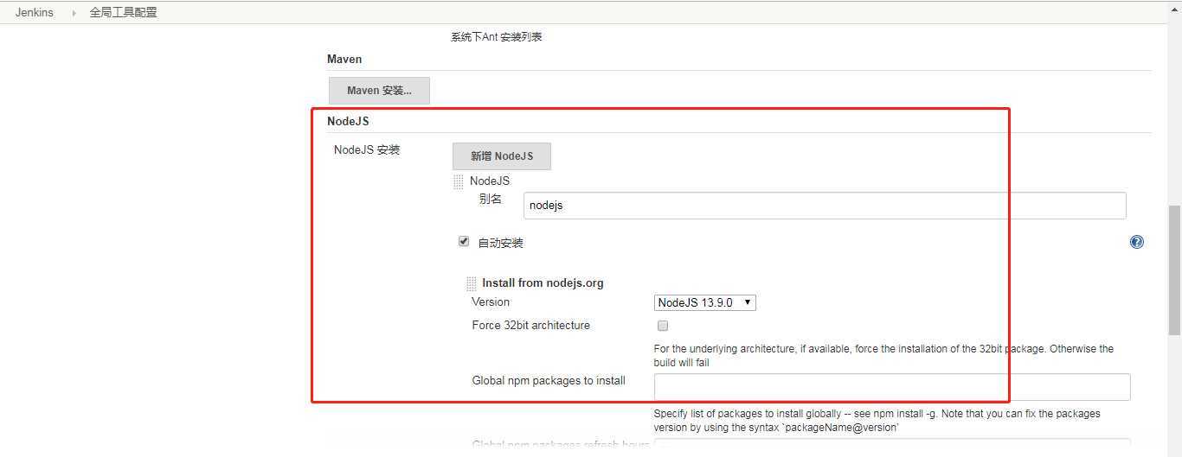Grab the handle beside Install from nodejs.org
The image size is (1182, 457).
tap(472, 283)
